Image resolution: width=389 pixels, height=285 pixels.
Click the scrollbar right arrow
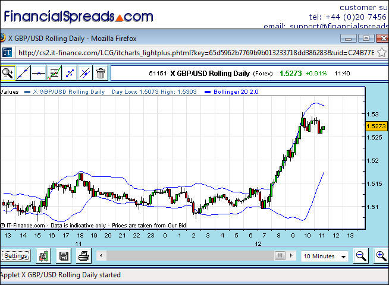pos(291,255)
